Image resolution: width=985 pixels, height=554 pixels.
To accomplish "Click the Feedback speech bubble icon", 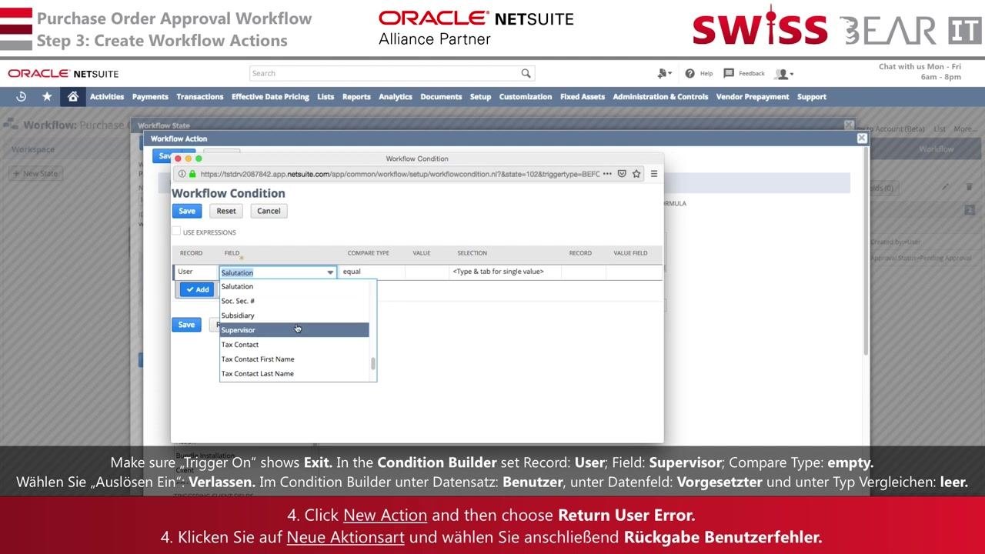I will click(729, 73).
